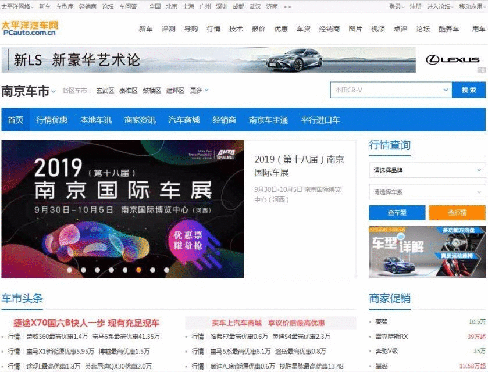Click the PCauto 太平洋汽车网 logo

coord(30,28)
